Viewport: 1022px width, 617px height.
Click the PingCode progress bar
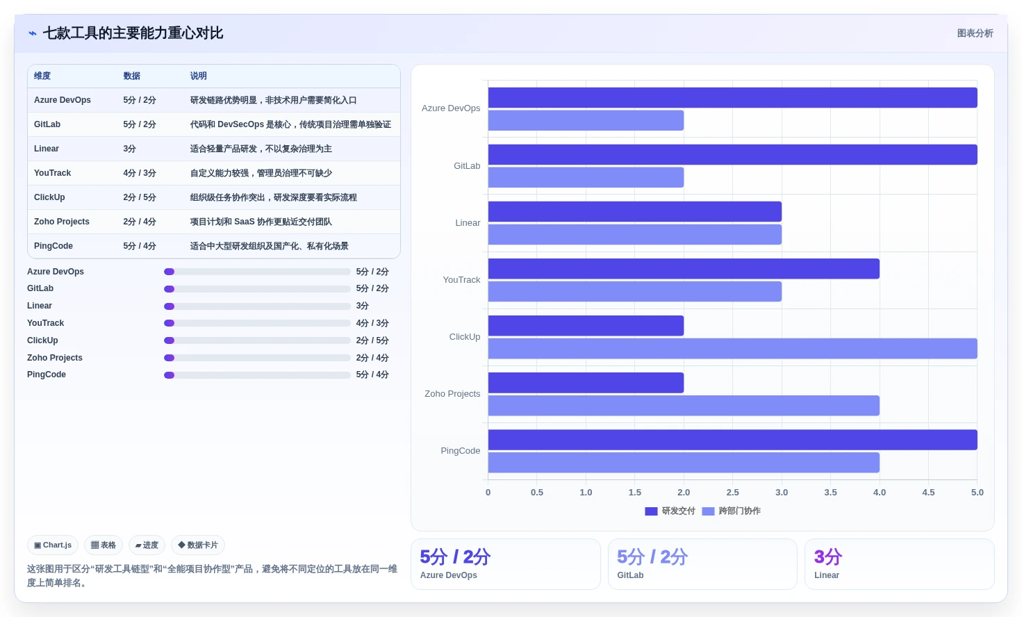coord(257,375)
